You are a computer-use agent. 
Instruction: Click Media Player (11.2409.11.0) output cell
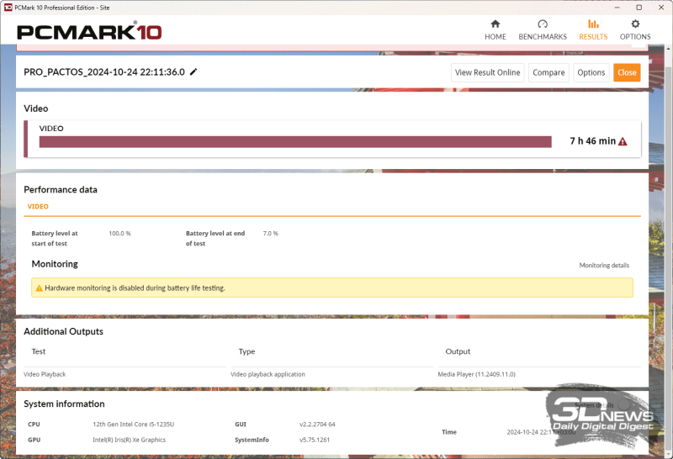pos(476,374)
